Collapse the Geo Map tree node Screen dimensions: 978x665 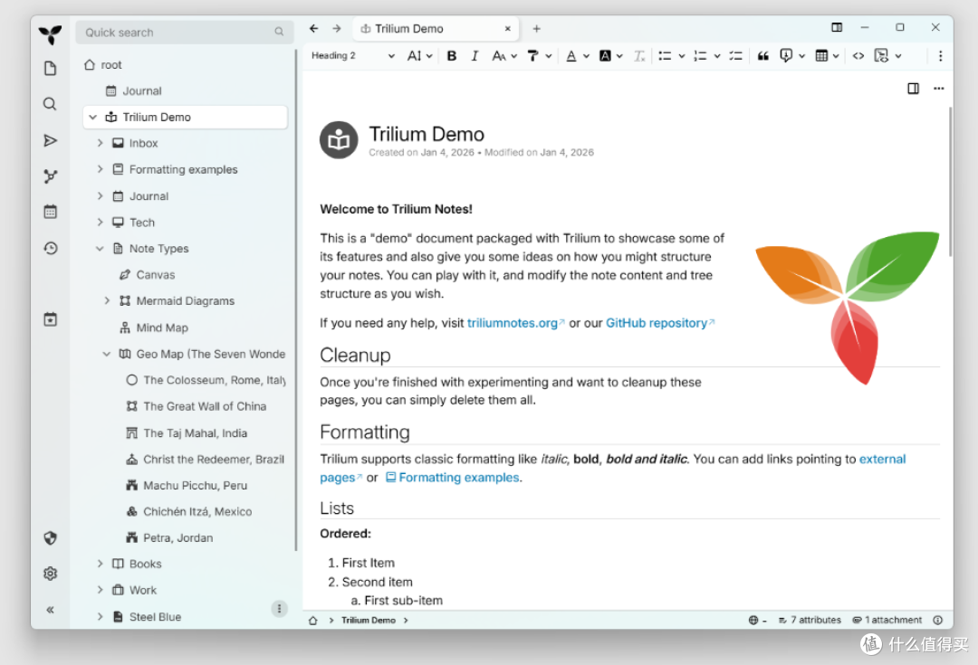coord(107,354)
